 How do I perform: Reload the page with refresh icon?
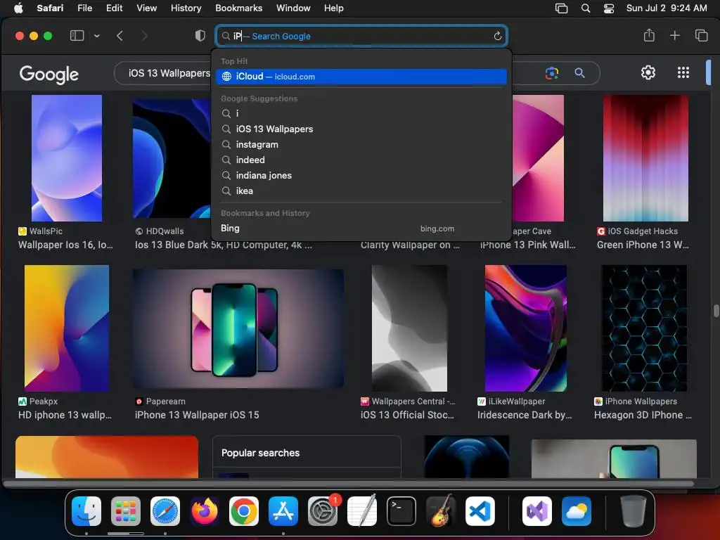pos(497,37)
